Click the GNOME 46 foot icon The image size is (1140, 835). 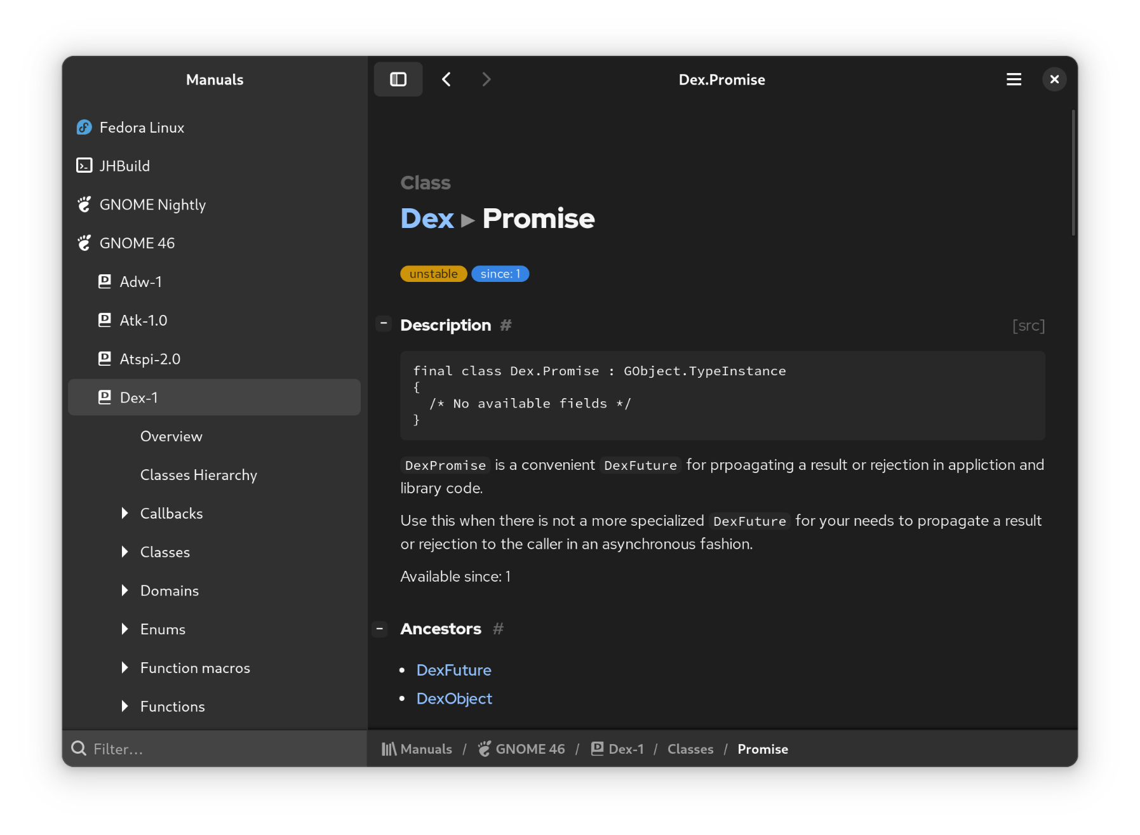coord(84,243)
